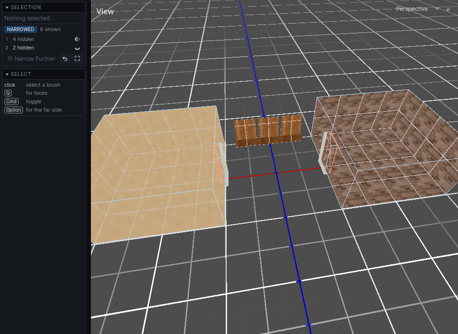The width and height of the screenshot is (458, 334).
Task: Collapse the SELECT panel header triangle
Action: [x=7, y=74]
